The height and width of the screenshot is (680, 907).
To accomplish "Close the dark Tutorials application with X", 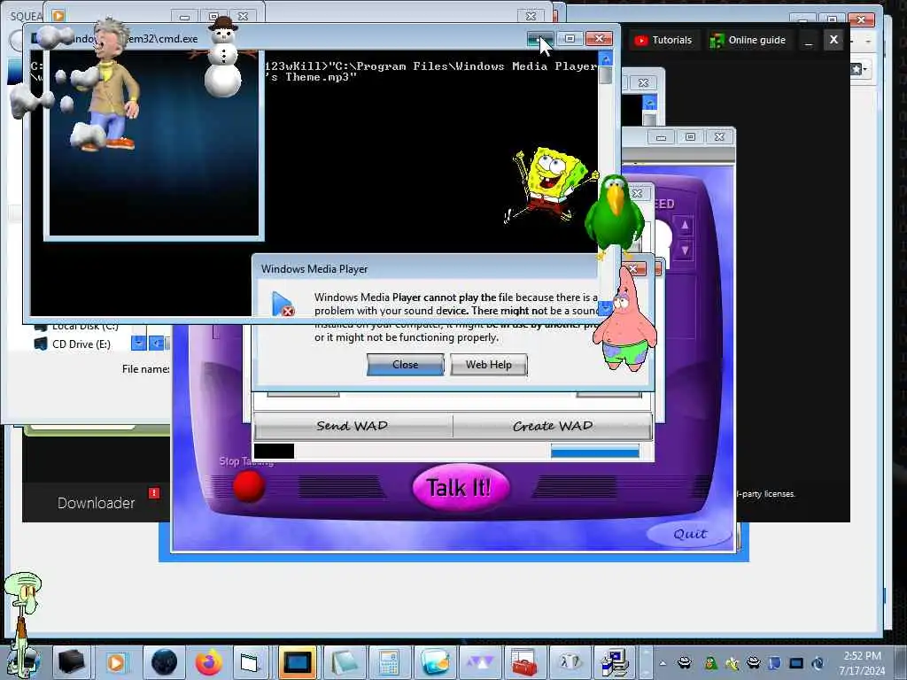I will tap(833, 40).
